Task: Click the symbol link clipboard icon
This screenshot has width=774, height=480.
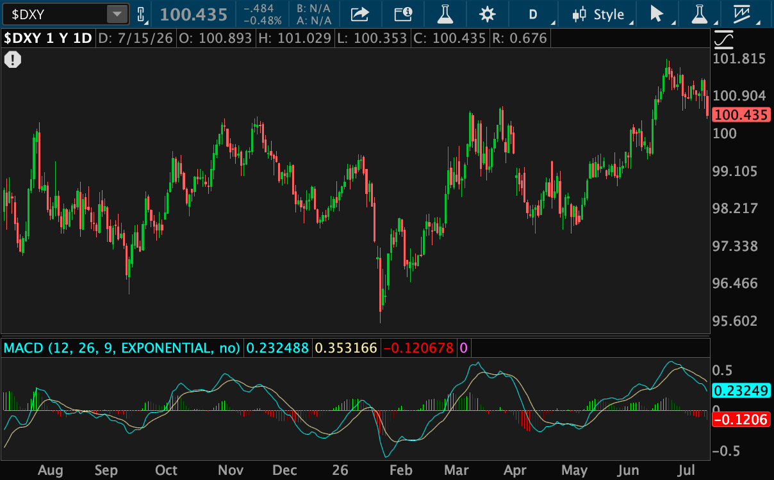Action: (x=141, y=14)
